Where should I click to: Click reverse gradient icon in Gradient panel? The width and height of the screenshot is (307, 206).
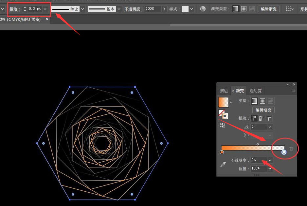pos(223,125)
